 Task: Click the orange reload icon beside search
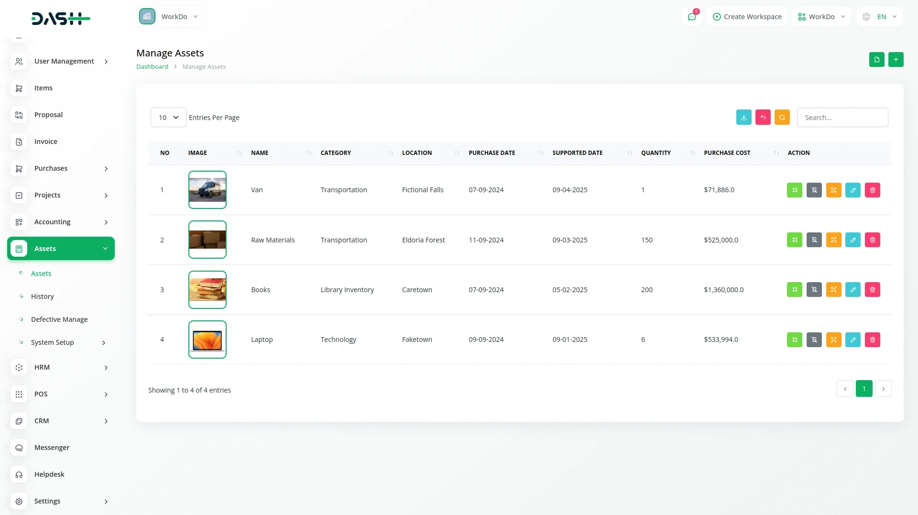point(782,118)
